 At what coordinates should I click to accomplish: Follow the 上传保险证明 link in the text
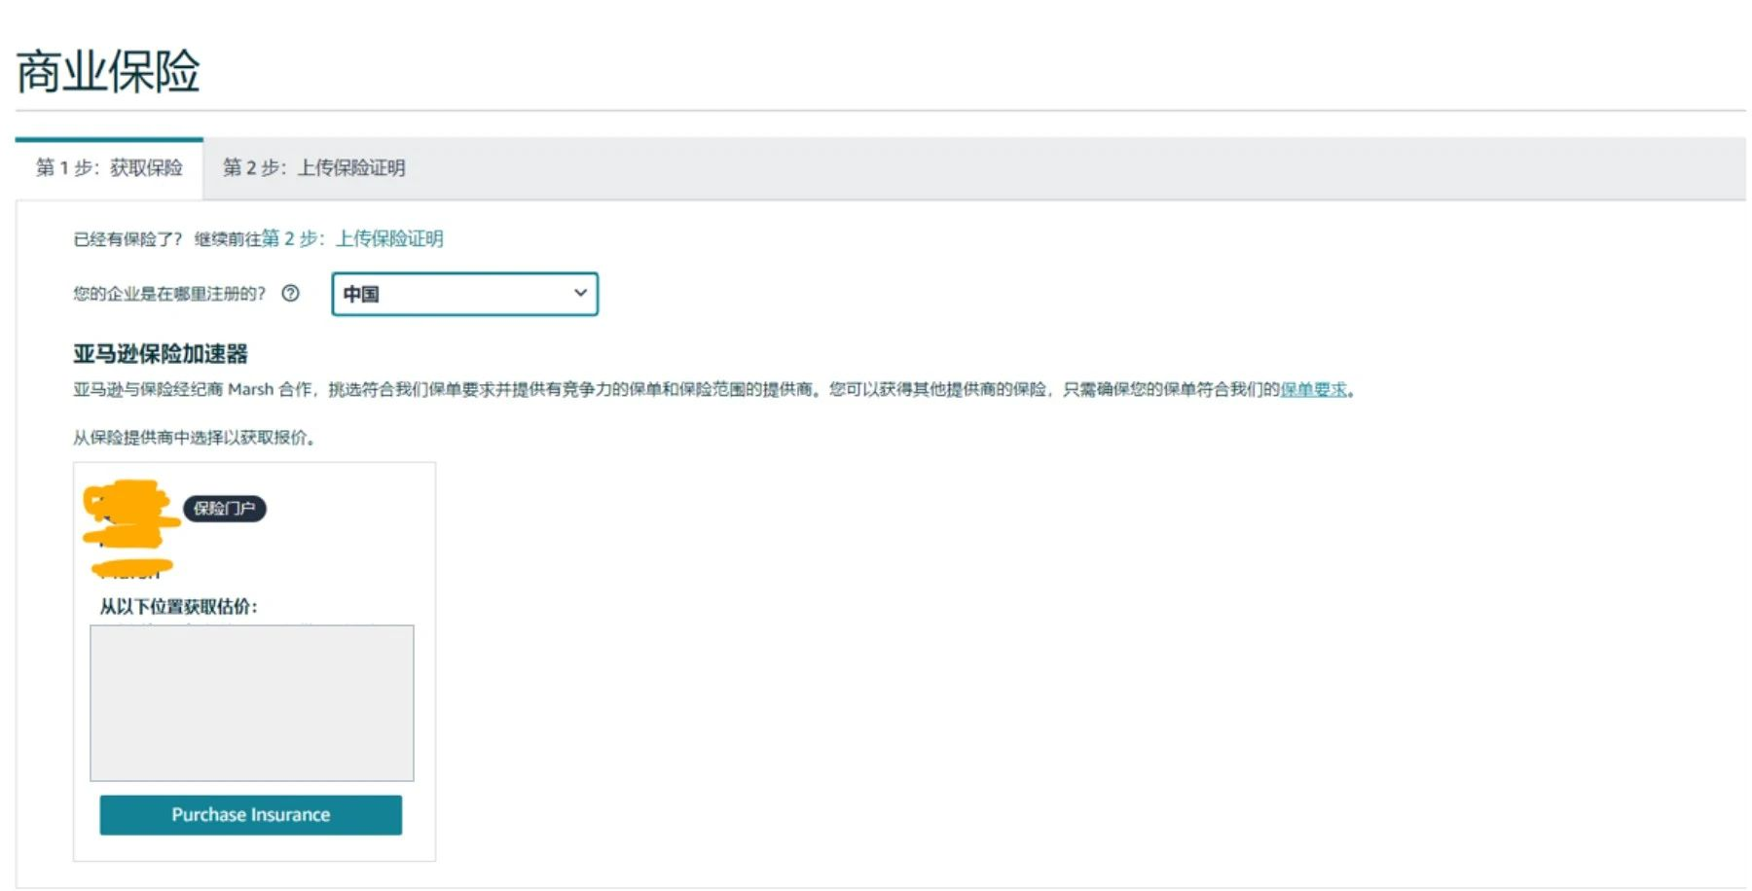tap(388, 238)
